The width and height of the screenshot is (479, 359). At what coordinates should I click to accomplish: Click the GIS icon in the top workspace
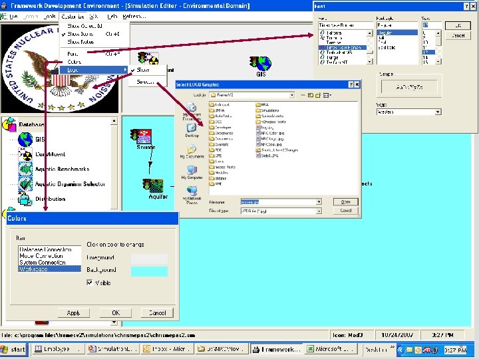(x=261, y=64)
